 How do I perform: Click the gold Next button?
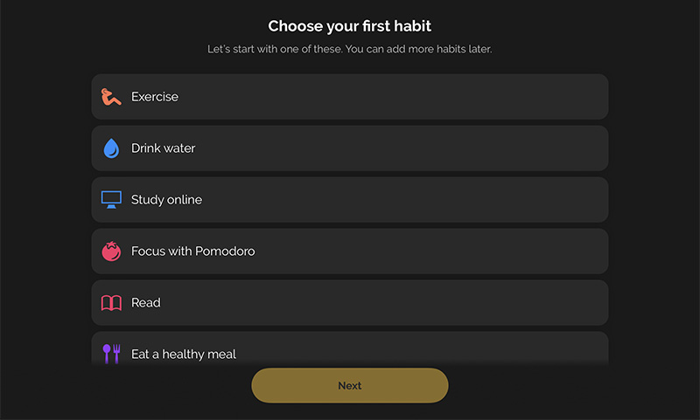point(349,386)
